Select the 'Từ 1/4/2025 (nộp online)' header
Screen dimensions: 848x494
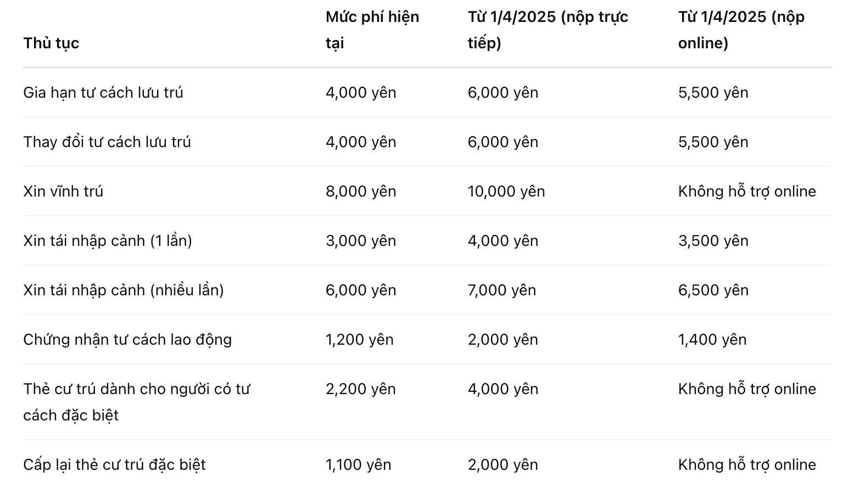741,30
